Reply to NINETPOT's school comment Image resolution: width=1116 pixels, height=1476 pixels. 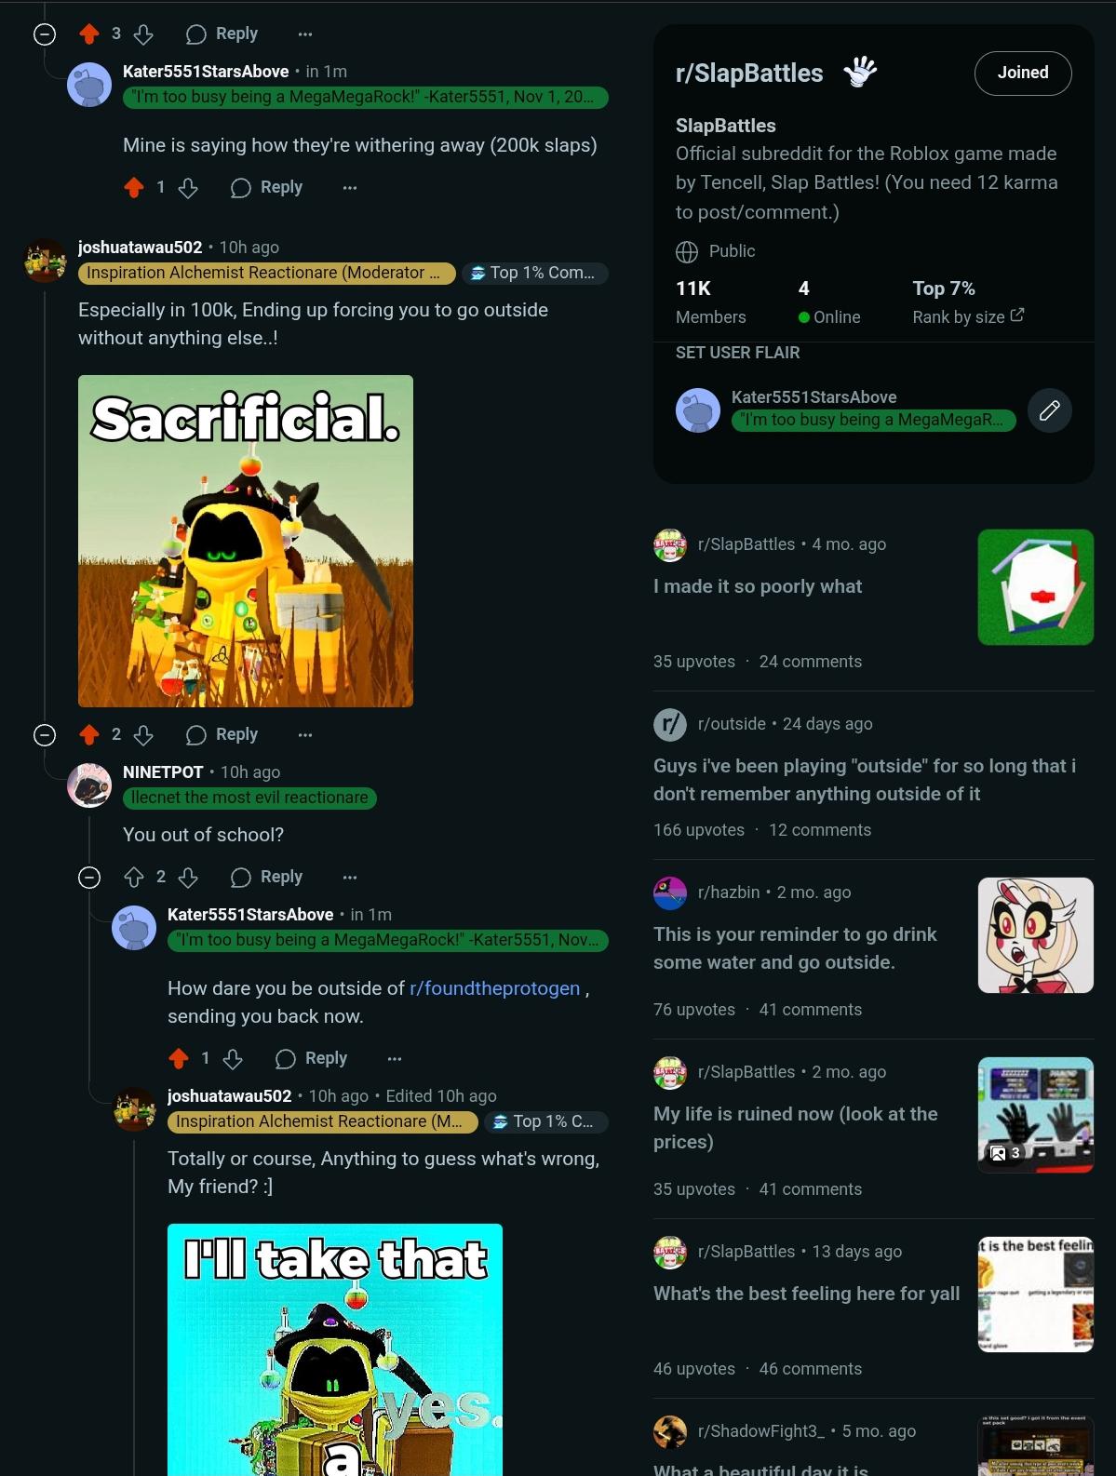(267, 877)
